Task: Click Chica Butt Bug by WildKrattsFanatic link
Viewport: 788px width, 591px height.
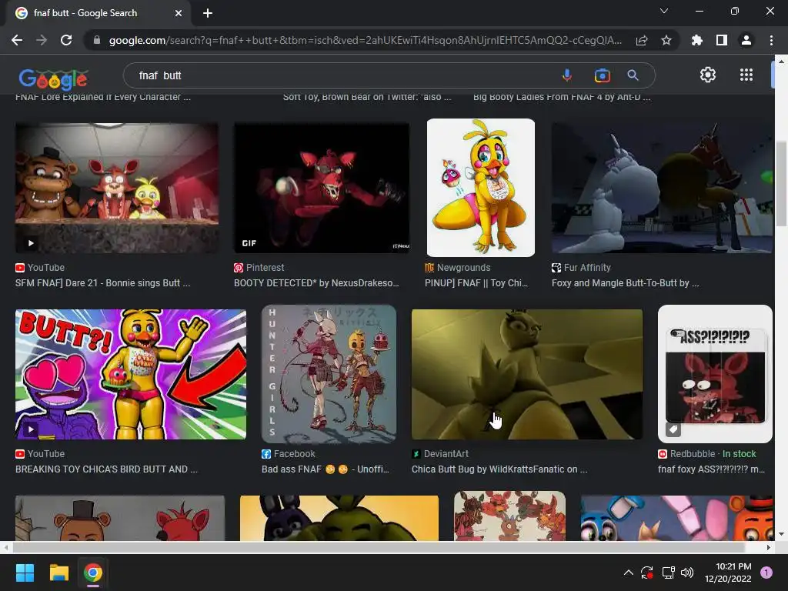Action: (x=499, y=469)
